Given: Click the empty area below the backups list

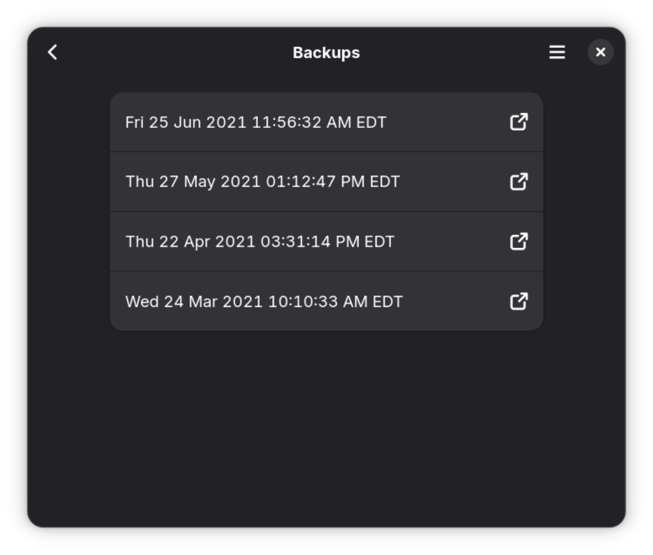Looking at the screenshot, I should point(326,424).
